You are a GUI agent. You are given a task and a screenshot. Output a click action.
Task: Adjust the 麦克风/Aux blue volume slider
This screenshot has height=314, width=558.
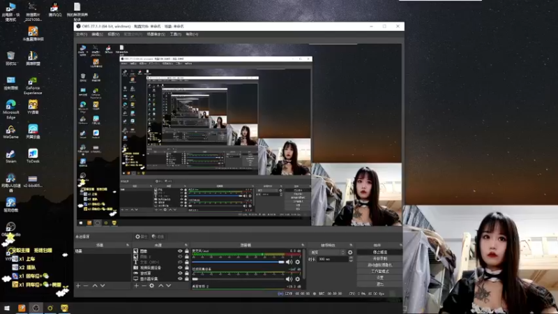(x=238, y=262)
